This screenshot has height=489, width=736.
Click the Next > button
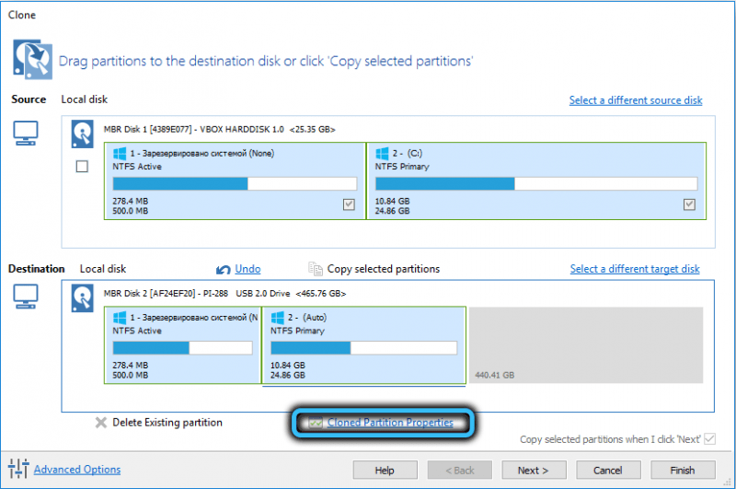pyautogui.click(x=534, y=471)
